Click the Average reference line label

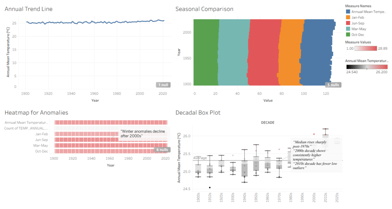coord(200,158)
